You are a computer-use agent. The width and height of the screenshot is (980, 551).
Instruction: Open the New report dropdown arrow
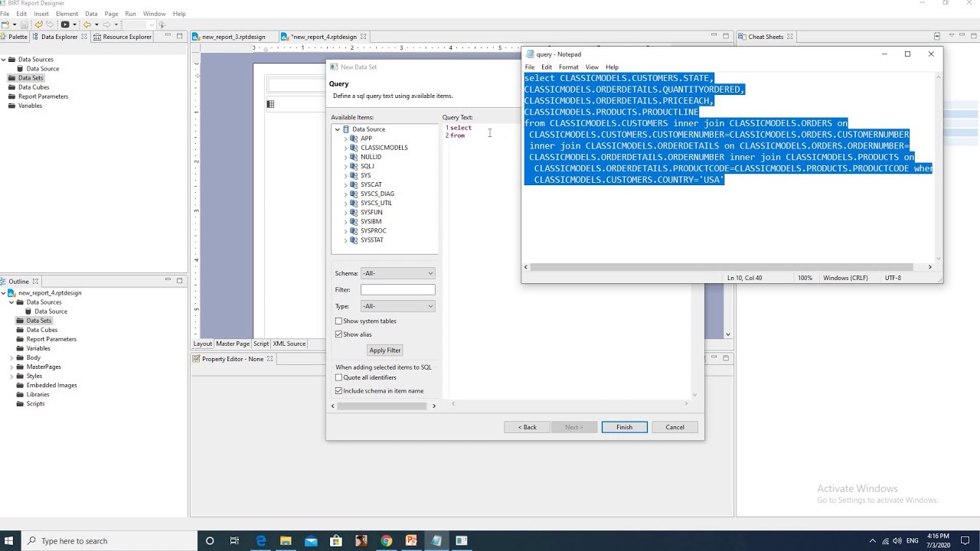point(15,24)
